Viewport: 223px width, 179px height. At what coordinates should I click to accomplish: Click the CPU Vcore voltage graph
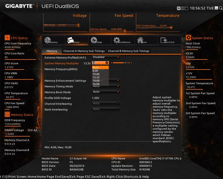pyautogui.click(x=65, y=23)
